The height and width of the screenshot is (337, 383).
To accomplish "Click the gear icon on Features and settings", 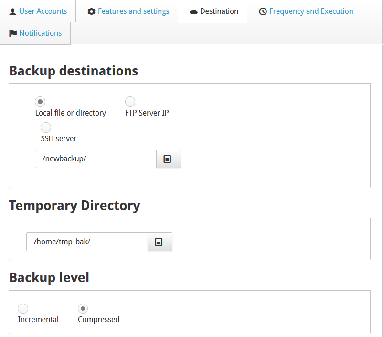I will tap(91, 11).
